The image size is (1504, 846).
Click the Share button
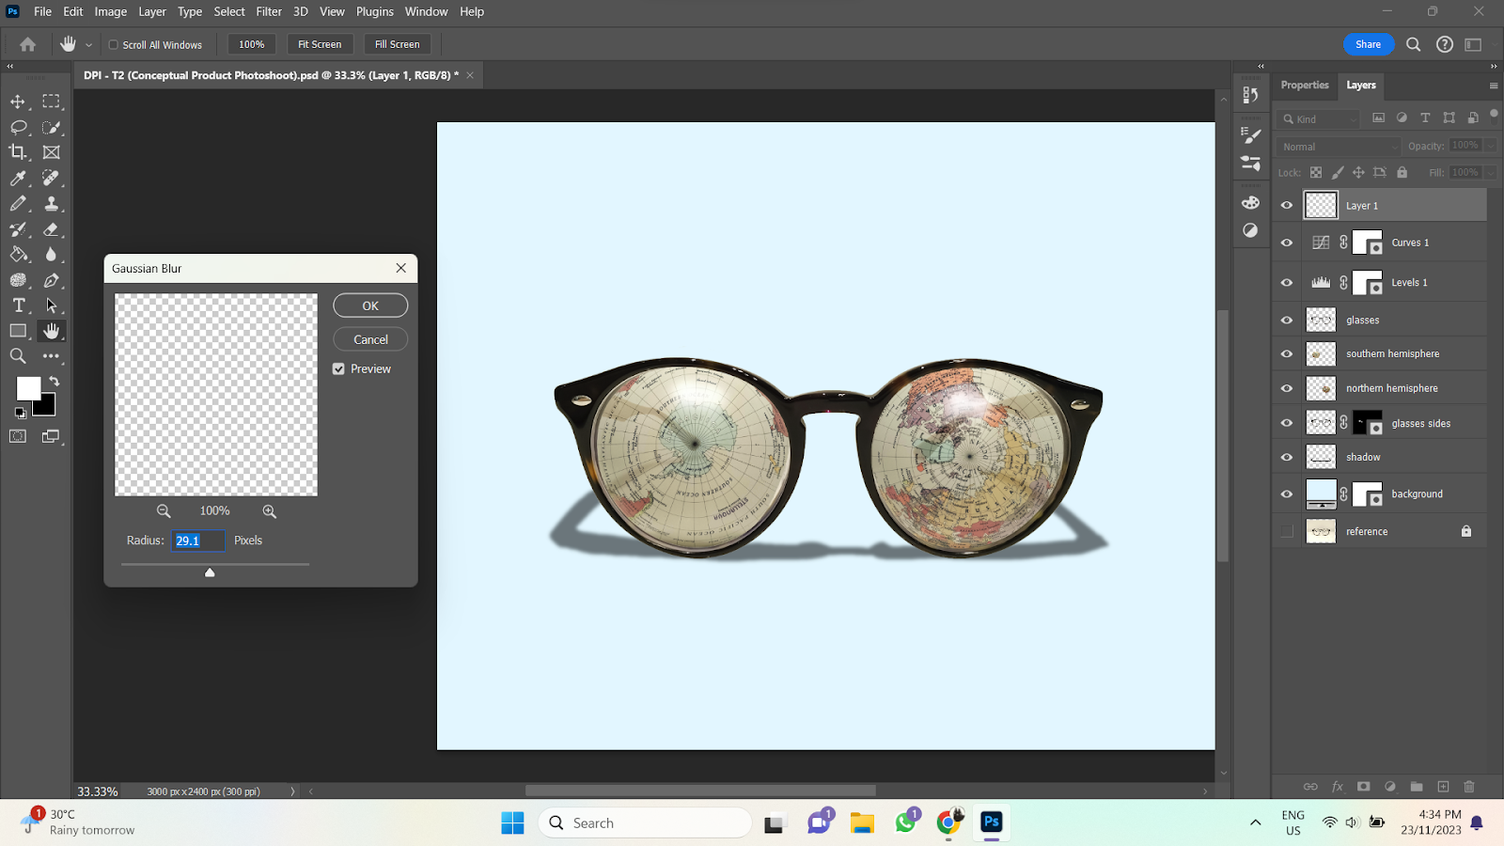(1369, 44)
